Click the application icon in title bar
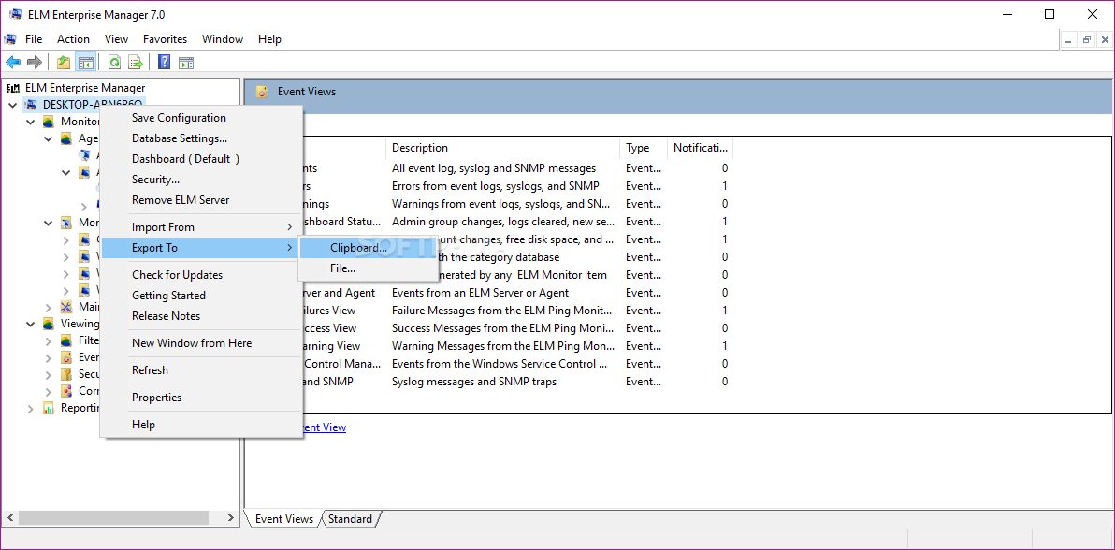 (16, 14)
